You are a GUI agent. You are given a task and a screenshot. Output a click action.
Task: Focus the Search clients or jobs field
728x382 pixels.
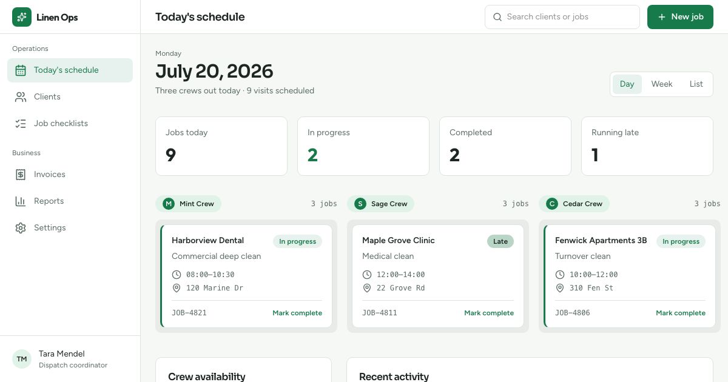click(562, 17)
